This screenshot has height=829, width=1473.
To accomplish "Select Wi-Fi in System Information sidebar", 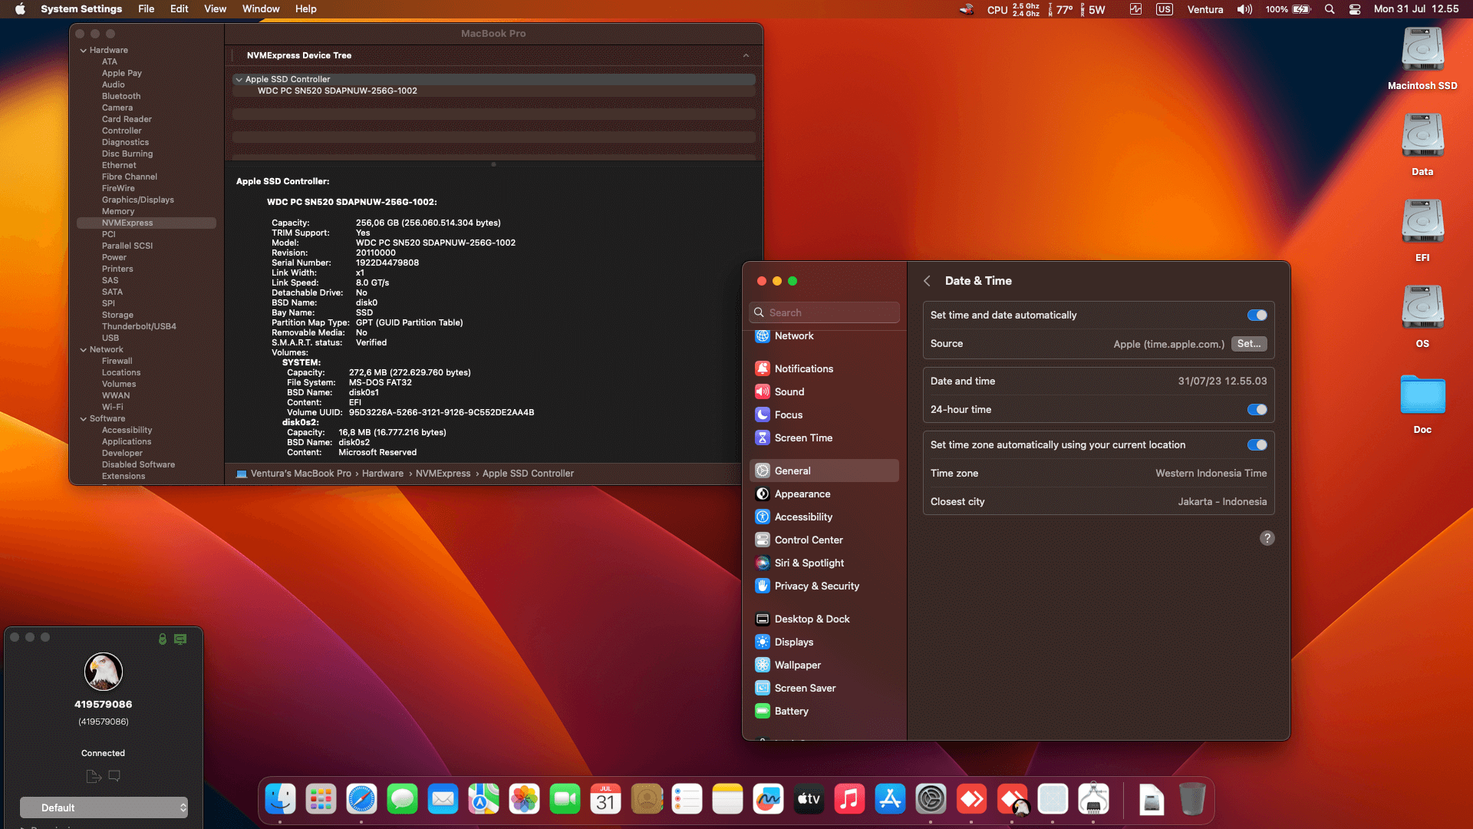I will pyautogui.click(x=112, y=407).
